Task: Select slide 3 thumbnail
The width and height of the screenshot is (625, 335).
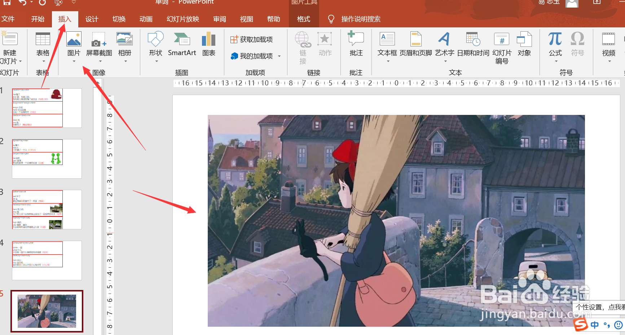Action: 47,210
